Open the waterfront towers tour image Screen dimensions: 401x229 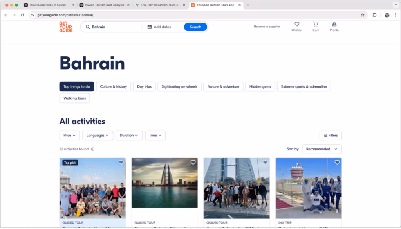pyautogui.click(x=164, y=183)
